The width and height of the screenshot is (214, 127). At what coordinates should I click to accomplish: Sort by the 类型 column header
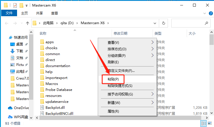click(x=158, y=34)
